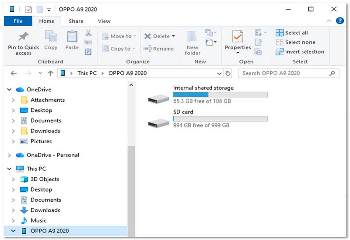Screen dimensions: 350x240
Task: Click Internal shared storage usage bar
Action: [x=220, y=95]
